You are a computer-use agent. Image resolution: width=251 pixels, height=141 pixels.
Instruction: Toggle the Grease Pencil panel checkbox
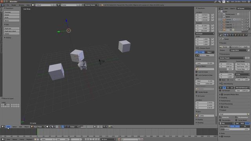tap(198, 48)
